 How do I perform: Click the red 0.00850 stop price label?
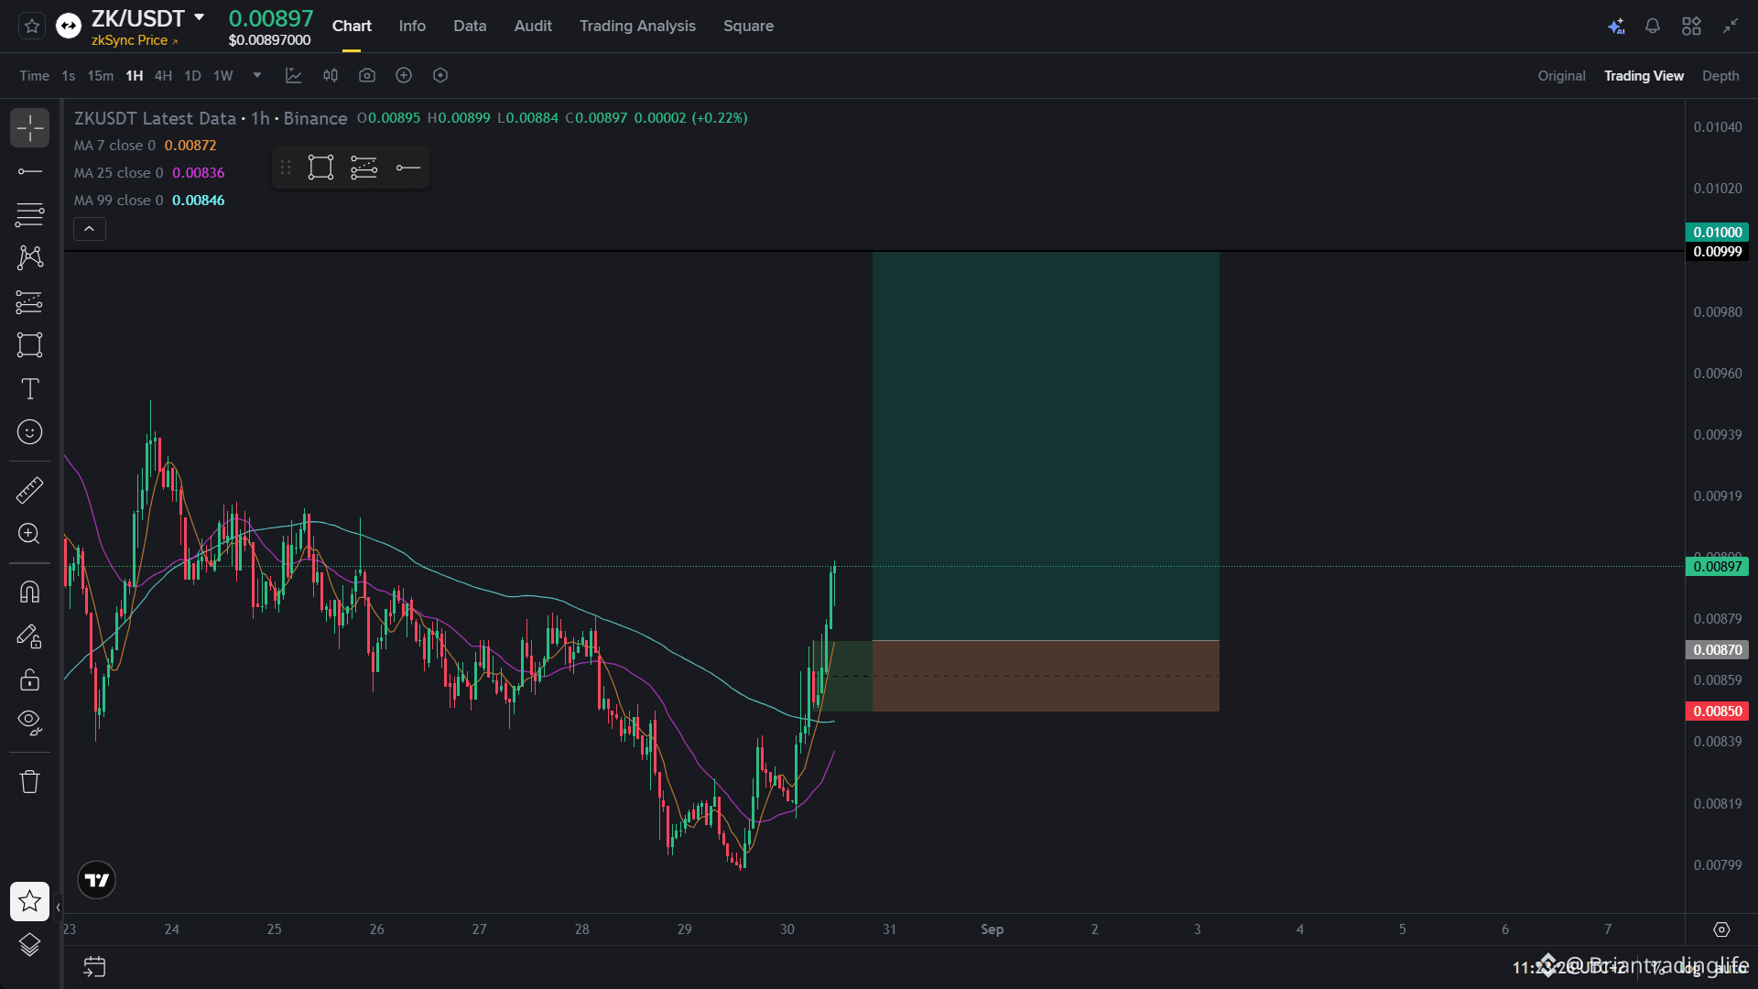(x=1717, y=712)
